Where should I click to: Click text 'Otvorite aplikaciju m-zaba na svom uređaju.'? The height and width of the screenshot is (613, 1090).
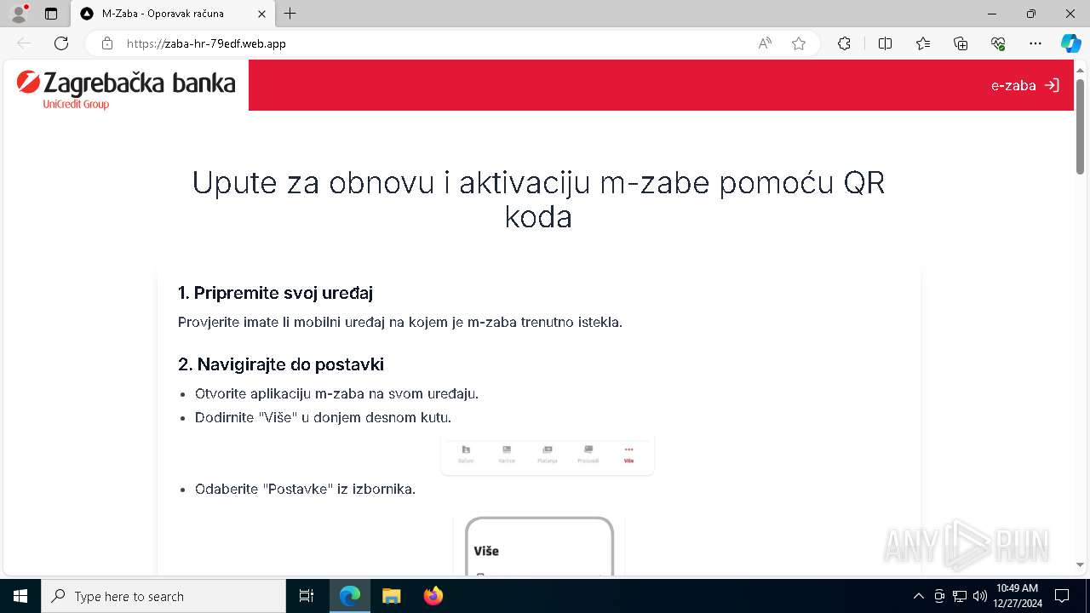(337, 393)
